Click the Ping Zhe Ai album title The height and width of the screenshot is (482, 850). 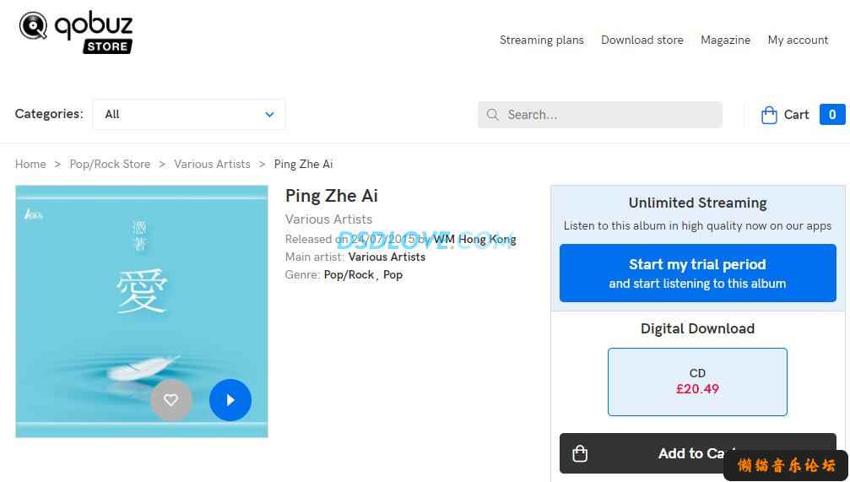(331, 196)
